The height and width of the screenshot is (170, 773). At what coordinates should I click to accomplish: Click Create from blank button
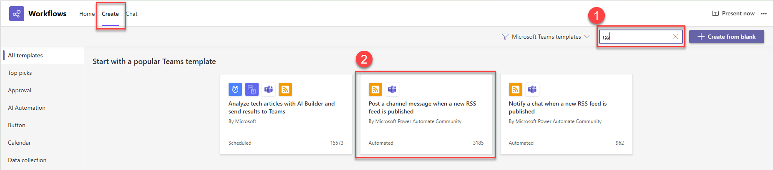click(726, 37)
